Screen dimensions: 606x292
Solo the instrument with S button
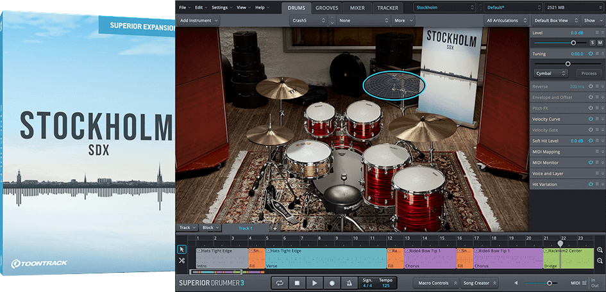[592, 43]
